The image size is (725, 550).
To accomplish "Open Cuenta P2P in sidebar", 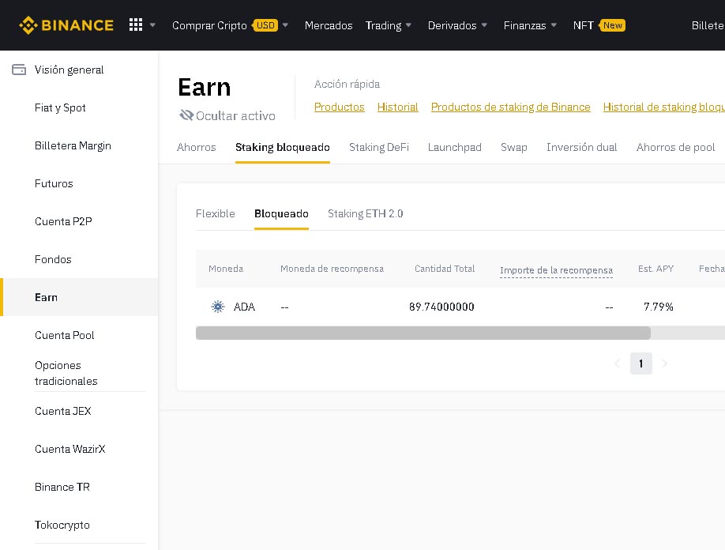I will pos(63,221).
